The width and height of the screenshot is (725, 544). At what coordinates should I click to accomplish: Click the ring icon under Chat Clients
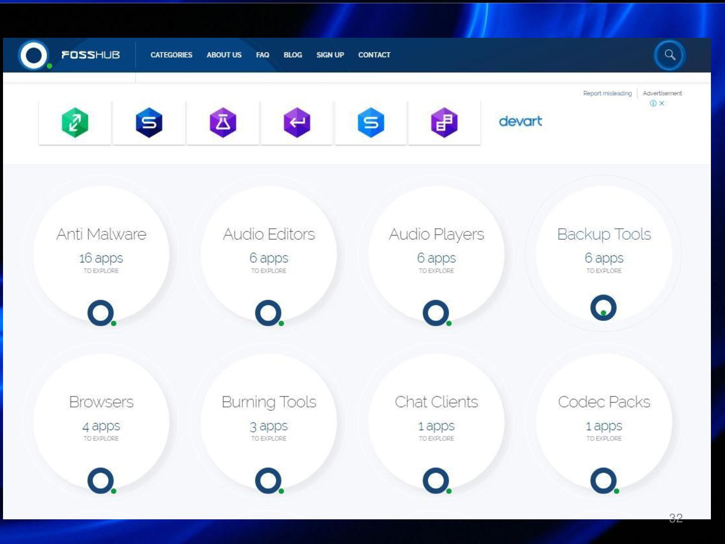tap(437, 481)
